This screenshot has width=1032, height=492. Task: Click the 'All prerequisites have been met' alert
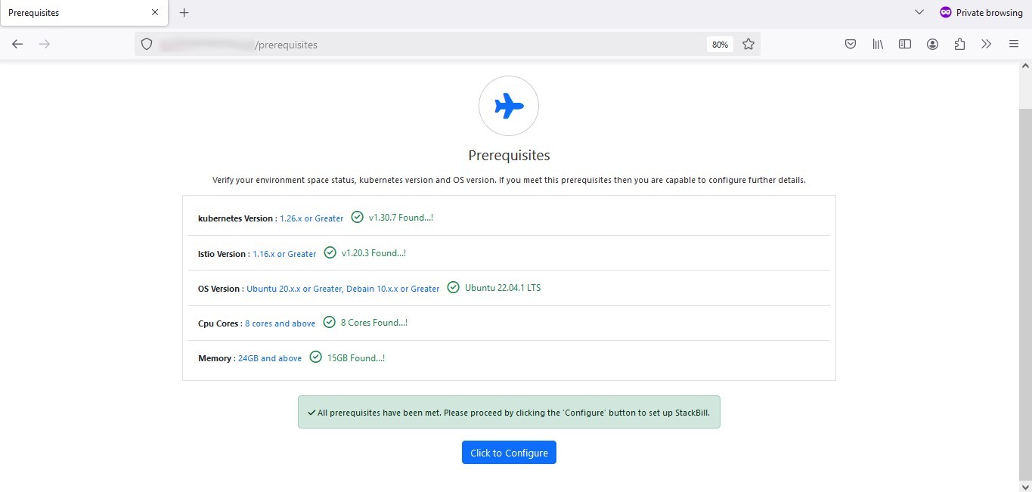tap(509, 412)
